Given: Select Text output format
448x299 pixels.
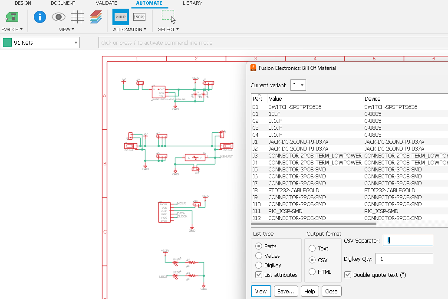Looking at the screenshot, I should click(x=319, y=249).
